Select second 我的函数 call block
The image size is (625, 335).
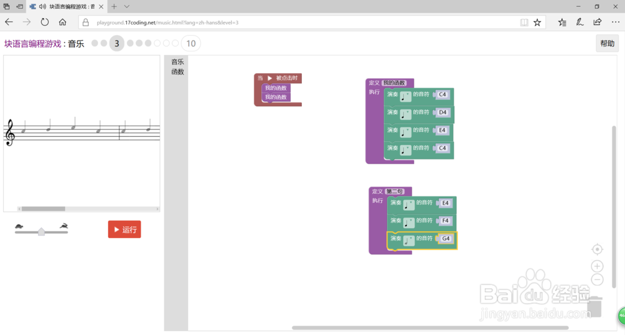[x=276, y=97]
